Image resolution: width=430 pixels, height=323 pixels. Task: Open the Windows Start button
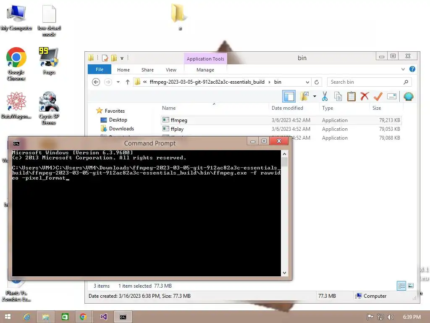click(8, 317)
